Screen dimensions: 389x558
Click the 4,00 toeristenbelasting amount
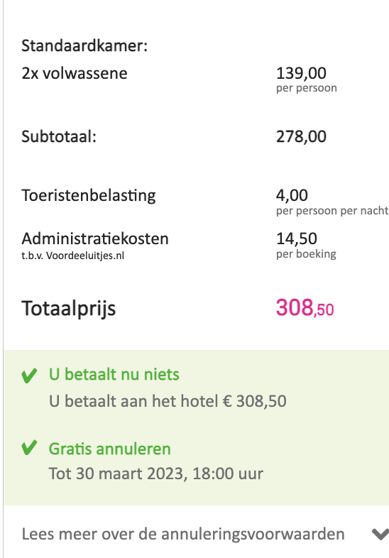(292, 195)
